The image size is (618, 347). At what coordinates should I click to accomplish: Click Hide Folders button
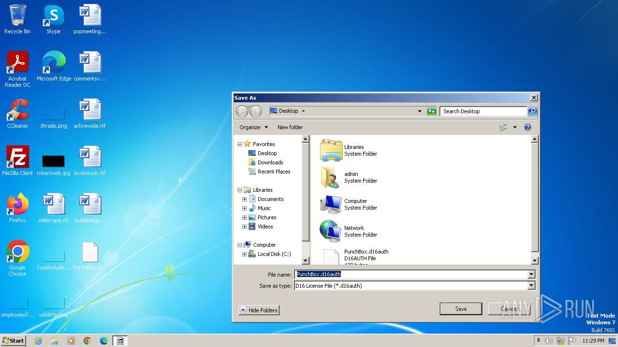(x=259, y=310)
